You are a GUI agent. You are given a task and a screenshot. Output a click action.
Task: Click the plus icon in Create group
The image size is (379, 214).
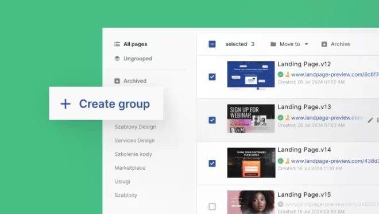(x=65, y=104)
